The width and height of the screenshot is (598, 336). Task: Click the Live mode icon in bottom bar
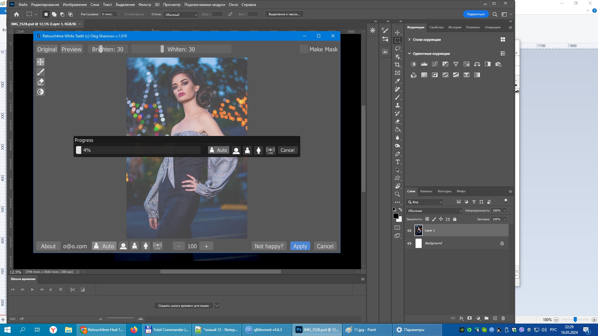[x=158, y=246]
